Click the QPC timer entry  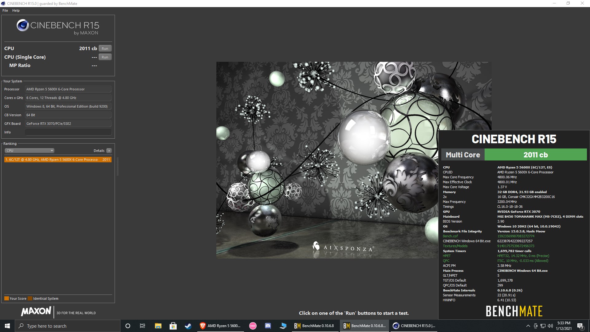446,261
